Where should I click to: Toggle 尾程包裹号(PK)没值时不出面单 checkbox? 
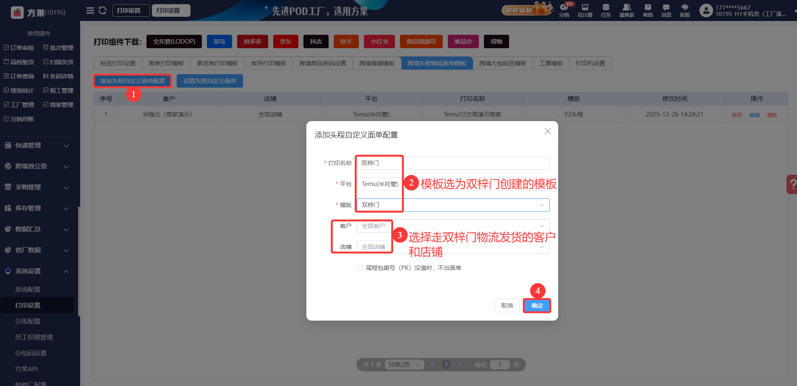pos(360,268)
